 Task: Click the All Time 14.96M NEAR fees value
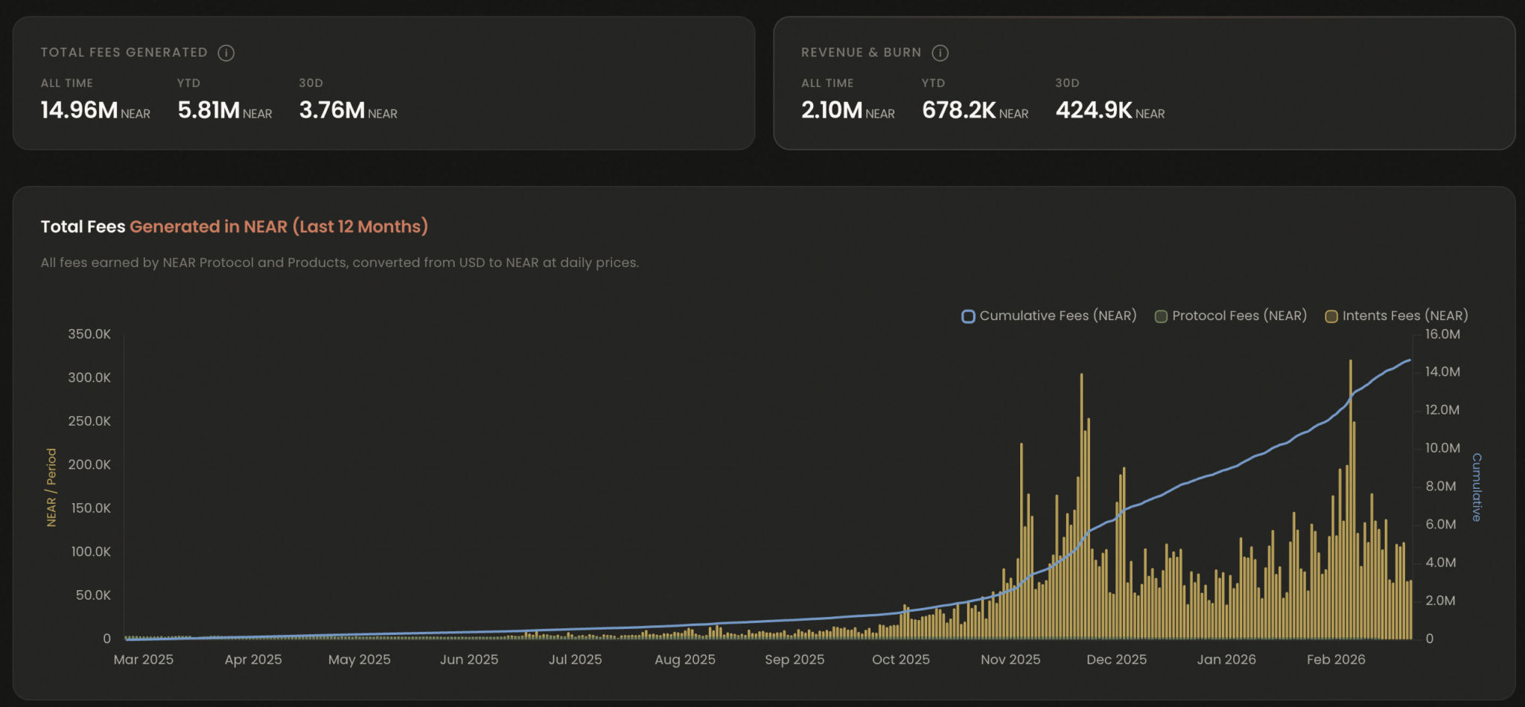point(95,110)
